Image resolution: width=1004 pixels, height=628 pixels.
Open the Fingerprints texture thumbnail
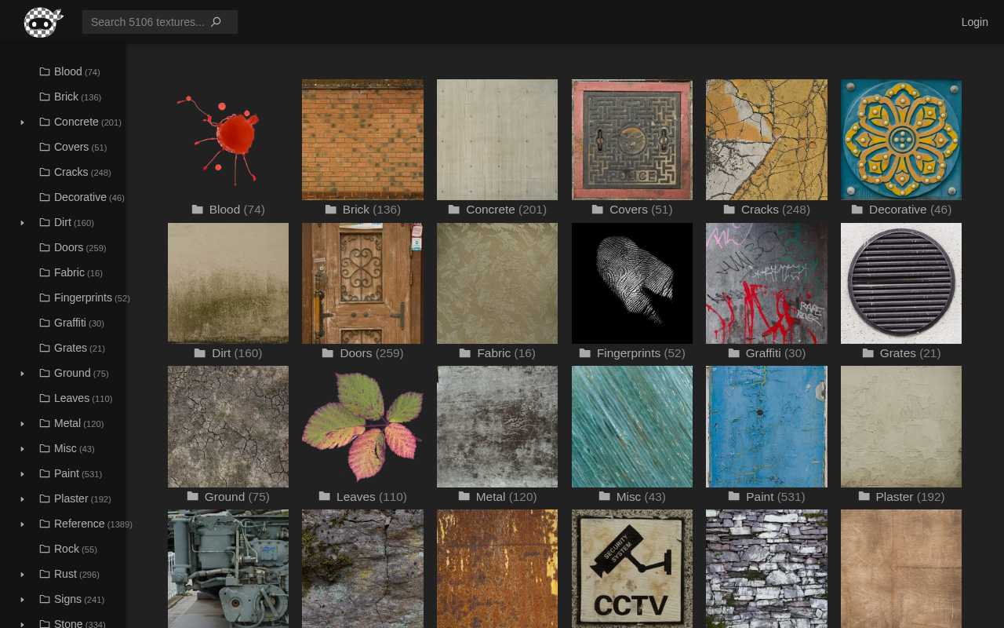(x=631, y=283)
